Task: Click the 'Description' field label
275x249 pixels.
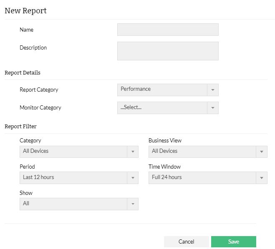Action: 33,48
